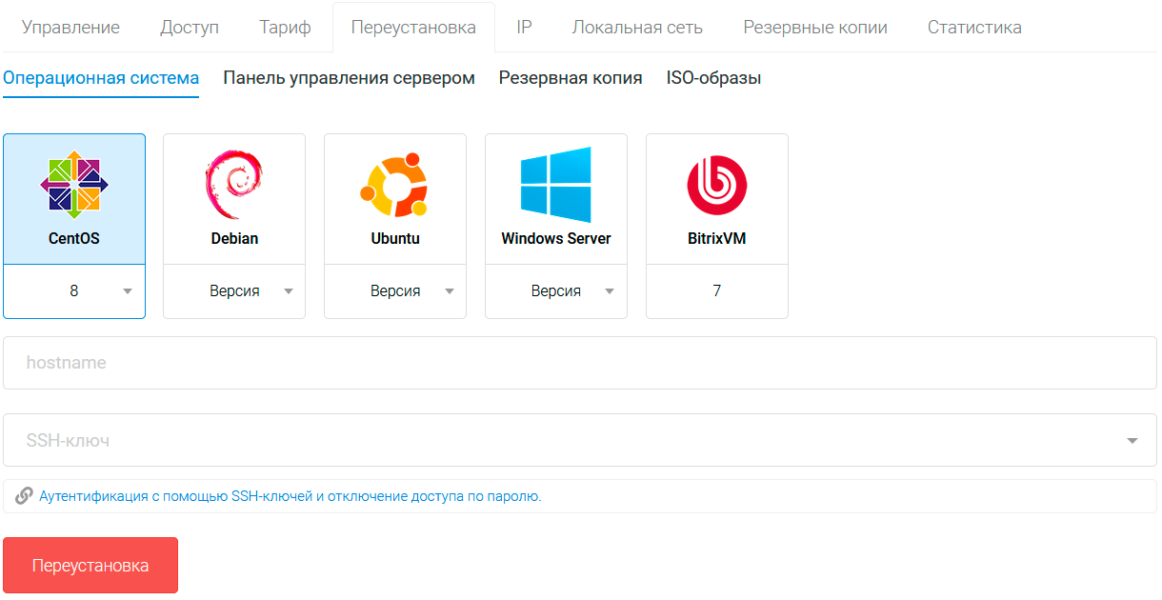Screen dimensions: 1162x600
Task: Expand the Ubuntu version dropdown
Action: (395, 291)
